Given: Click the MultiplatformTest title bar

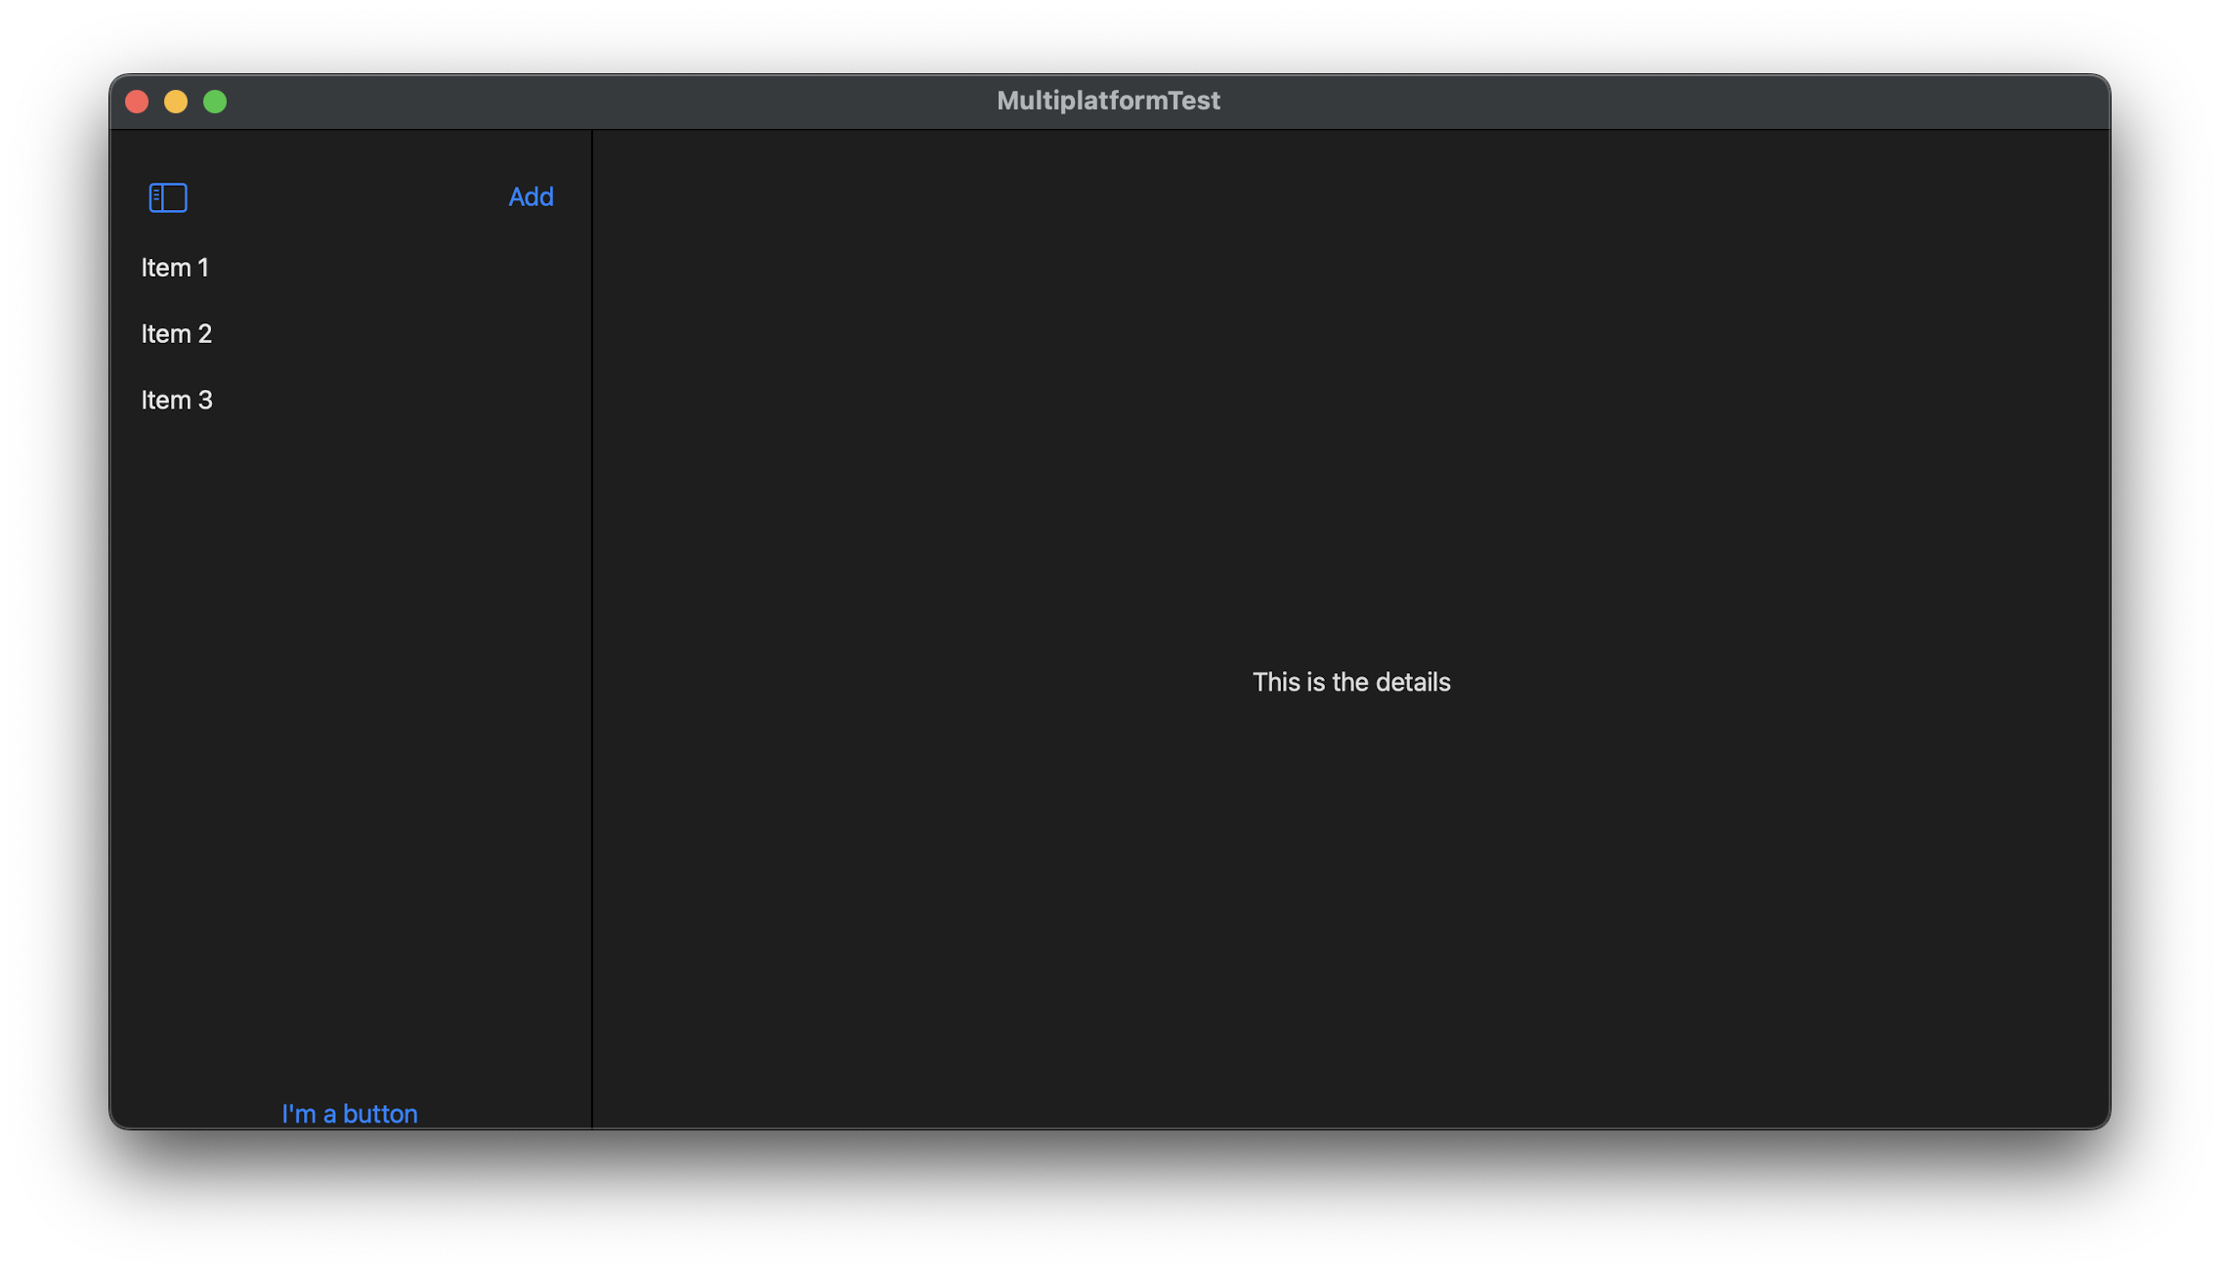Looking at the screenshot, I should click(1110, 101).
